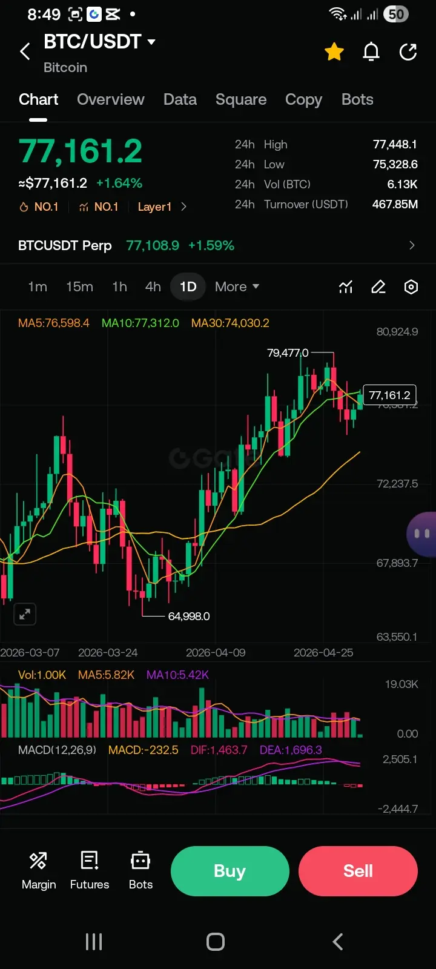Tap the Android back navigation button

click(338, 942)
